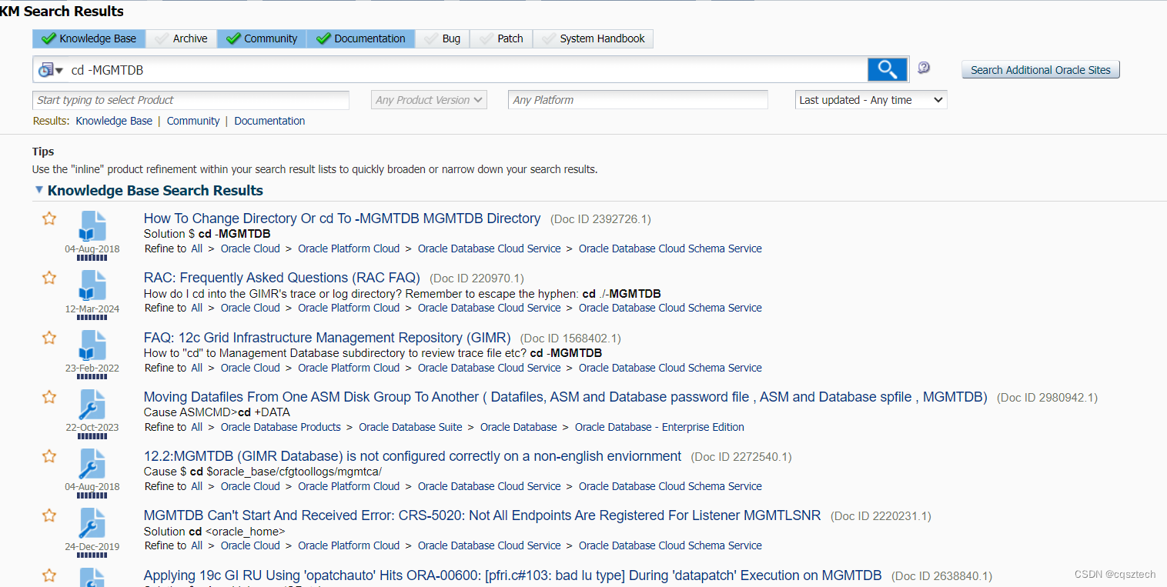Open 'FAQ: 12c Grid Infrastructure Management Repository' article

pos(327,338)
